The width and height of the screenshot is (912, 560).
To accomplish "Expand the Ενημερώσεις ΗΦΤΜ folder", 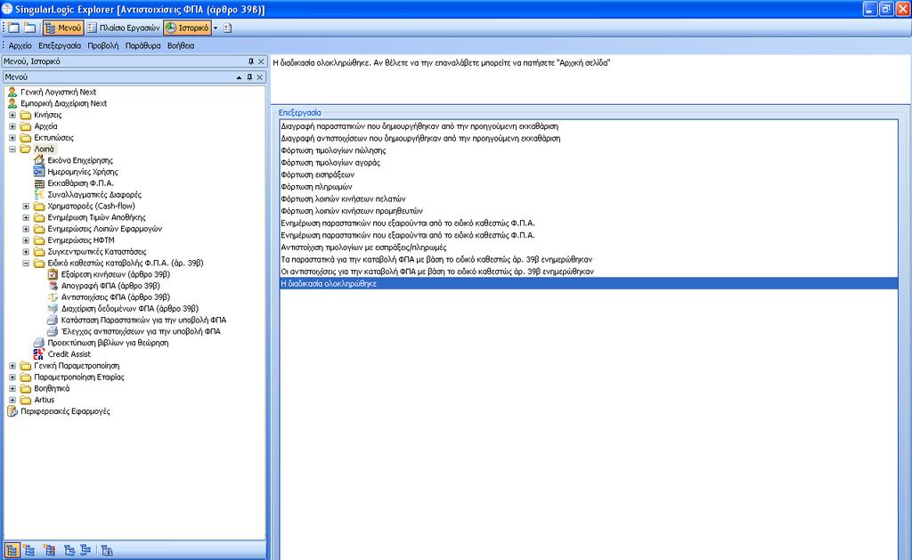I will 26,240.
